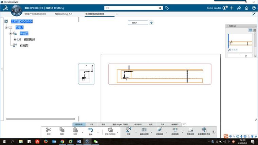Collapse the 视图 (2) panel header

[227, 26]
